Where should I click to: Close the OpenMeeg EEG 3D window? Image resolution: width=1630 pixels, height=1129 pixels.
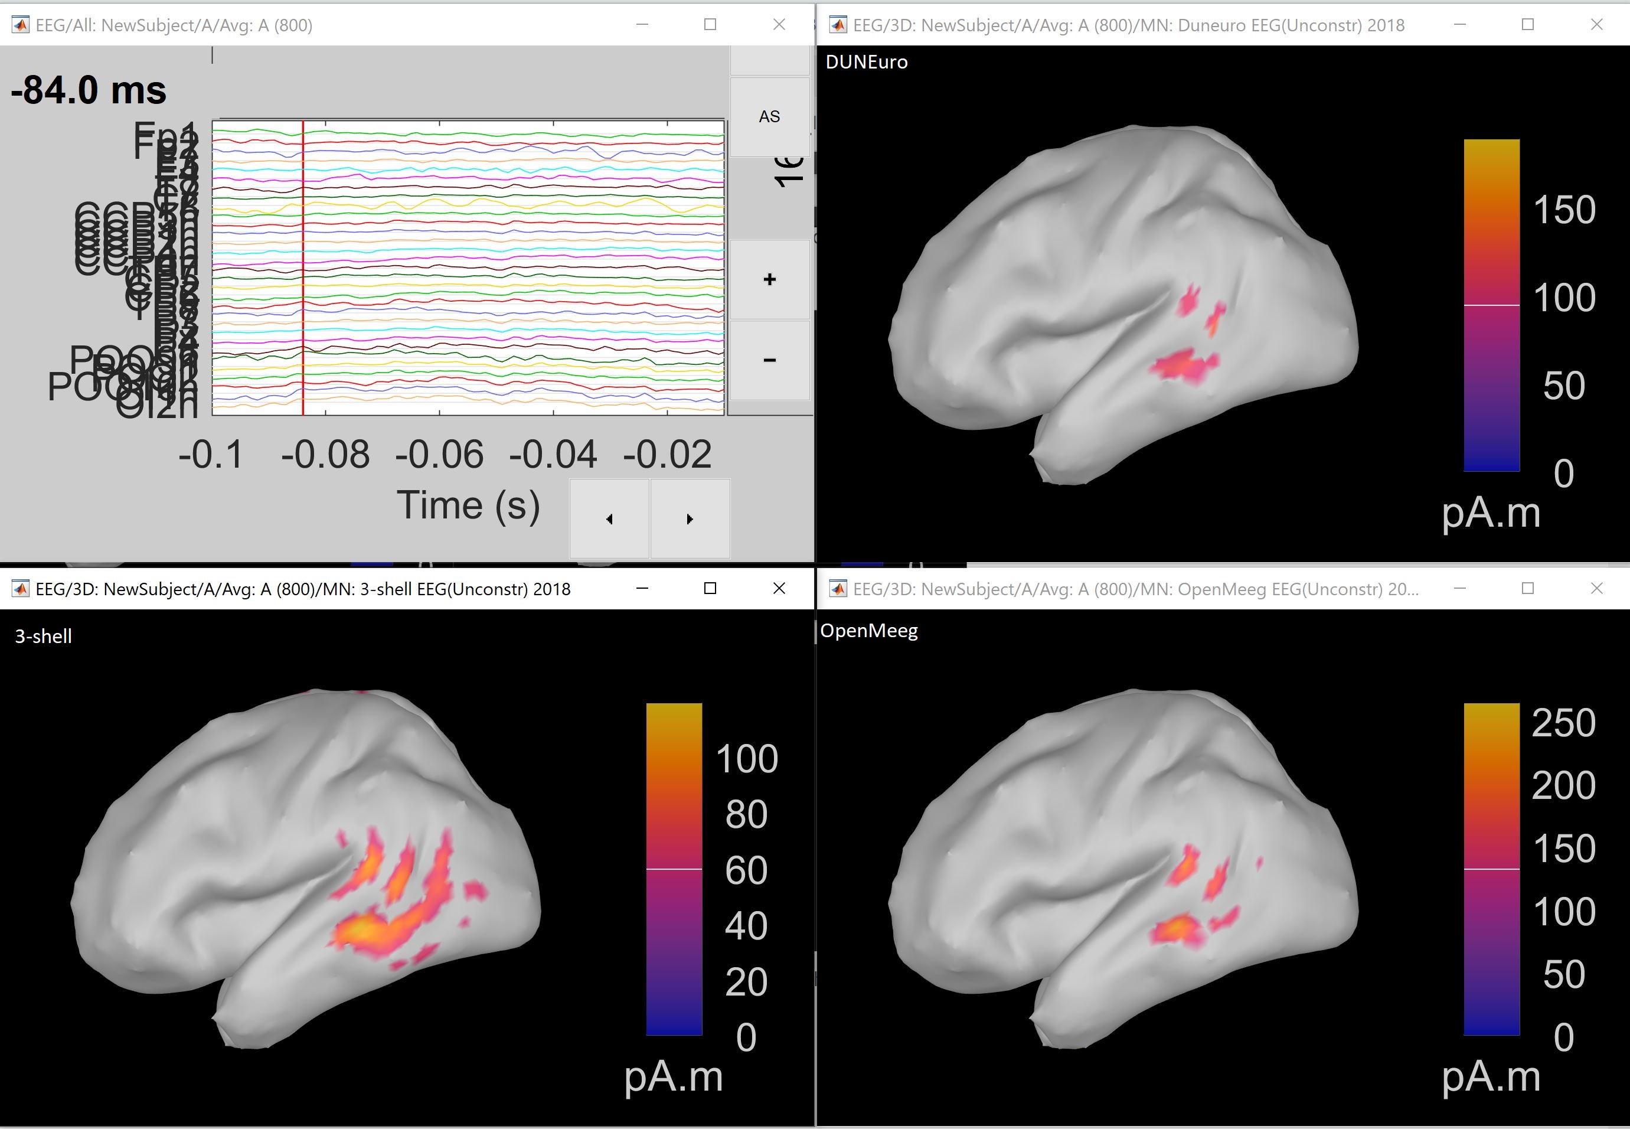pos(1596,589)
